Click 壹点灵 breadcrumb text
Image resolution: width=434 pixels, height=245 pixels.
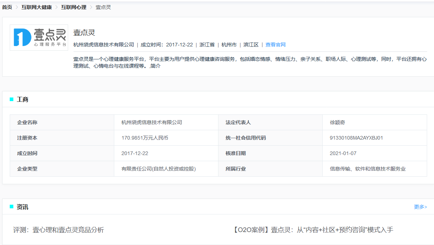pos(103,7)
